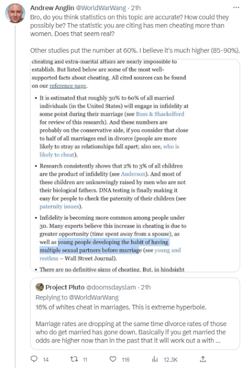This screenshot has height=371, width=242.
Task: Retweet the post using the repost icon
Action: (x=74, y=359)
